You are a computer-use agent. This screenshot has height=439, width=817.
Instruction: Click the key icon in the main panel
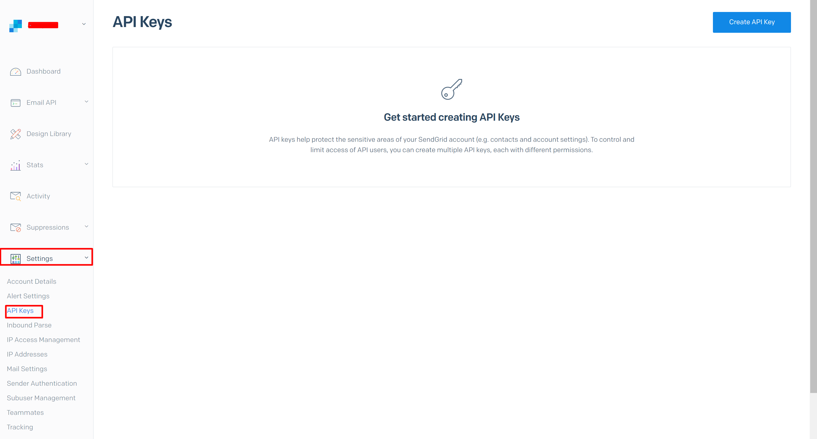[451, 89]
